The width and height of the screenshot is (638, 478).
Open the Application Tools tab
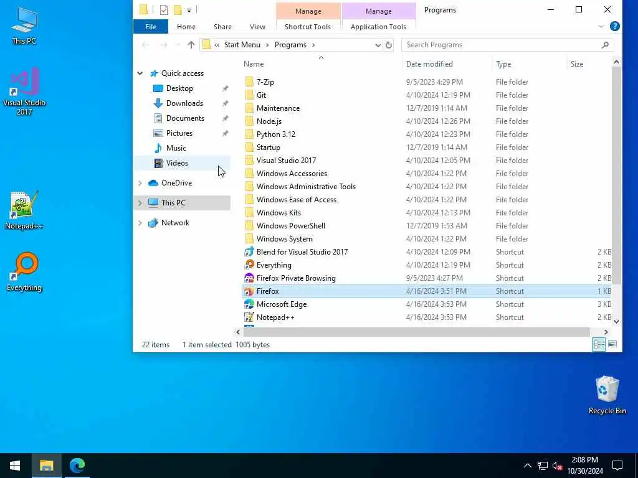click(378, 27)
